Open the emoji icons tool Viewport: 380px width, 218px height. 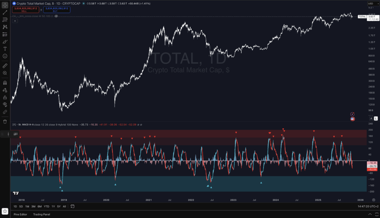(x=5, y=56)
